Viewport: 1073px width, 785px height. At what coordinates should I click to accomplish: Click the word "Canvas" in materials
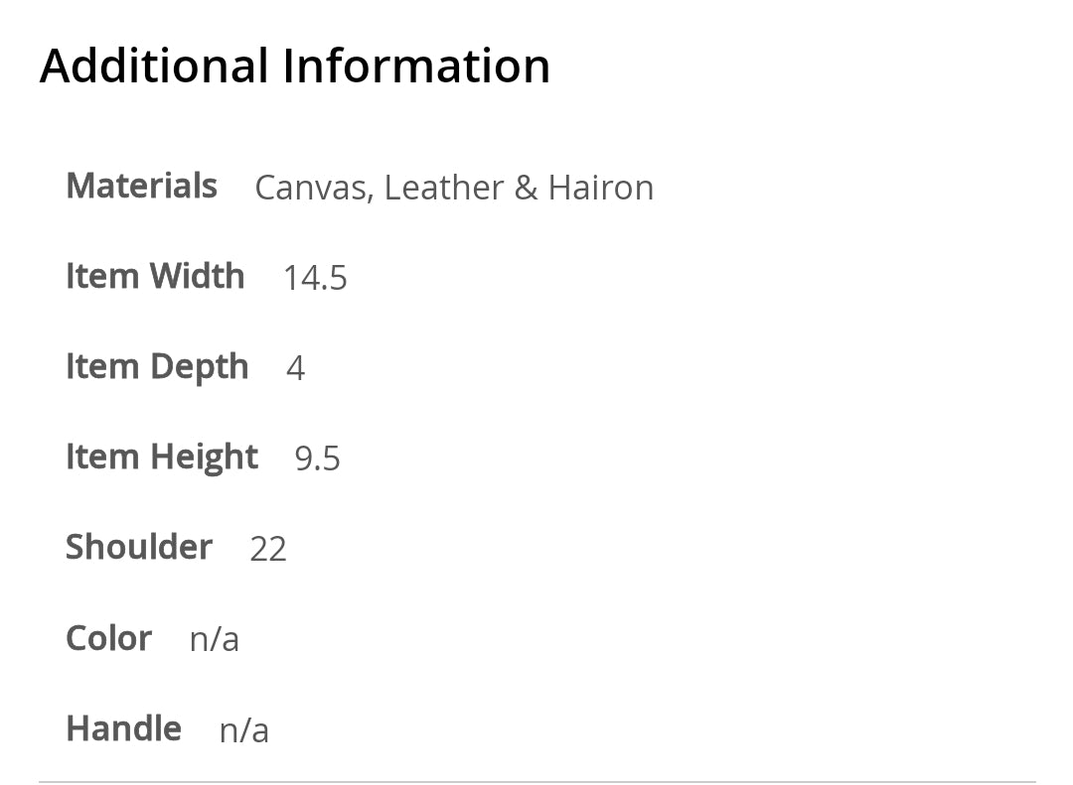tap(311, 189)
